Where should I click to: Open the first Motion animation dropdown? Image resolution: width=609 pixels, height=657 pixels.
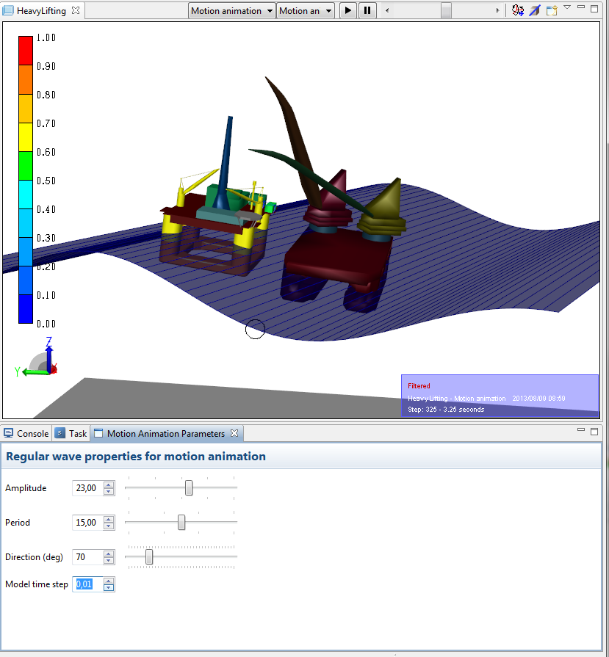point(231,10)
